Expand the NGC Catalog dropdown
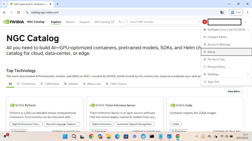This screenshot has width=252, height=141. (37, 22)
